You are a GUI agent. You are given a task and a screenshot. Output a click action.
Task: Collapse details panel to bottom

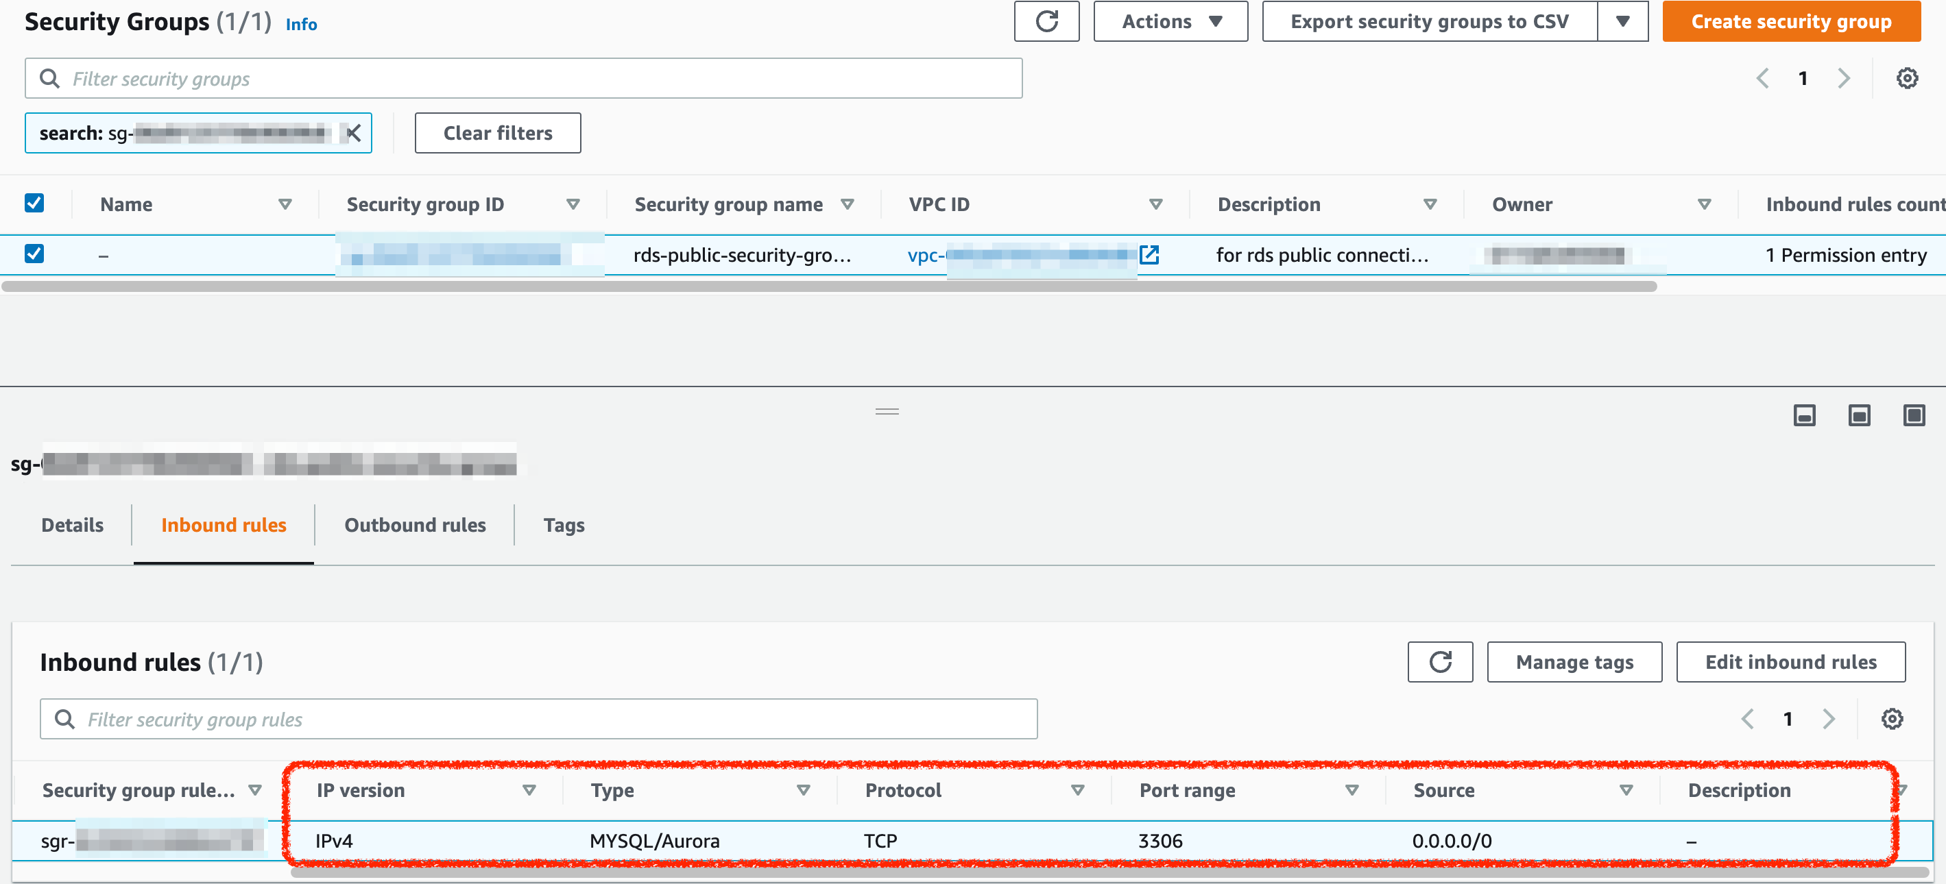(x=1804, y=415)
